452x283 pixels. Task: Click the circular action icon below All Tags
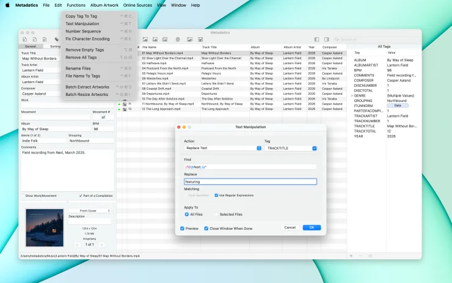pyautogui.click(x=370, y=256)
